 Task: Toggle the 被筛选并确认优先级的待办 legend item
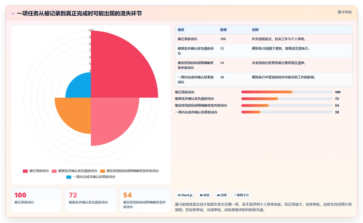(74, 171)
